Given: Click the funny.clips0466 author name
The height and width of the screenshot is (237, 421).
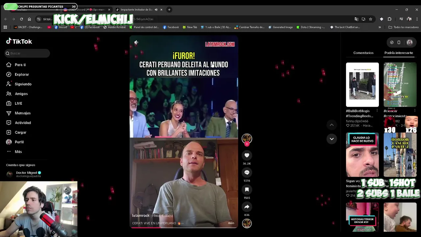Looking at the screenshot, I should (357, 121).
